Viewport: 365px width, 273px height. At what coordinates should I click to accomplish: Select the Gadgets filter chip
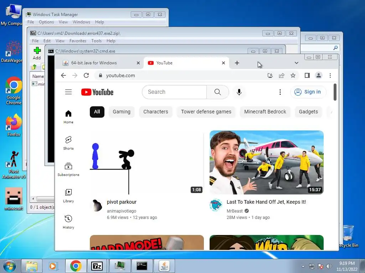(x=308, y=112)
